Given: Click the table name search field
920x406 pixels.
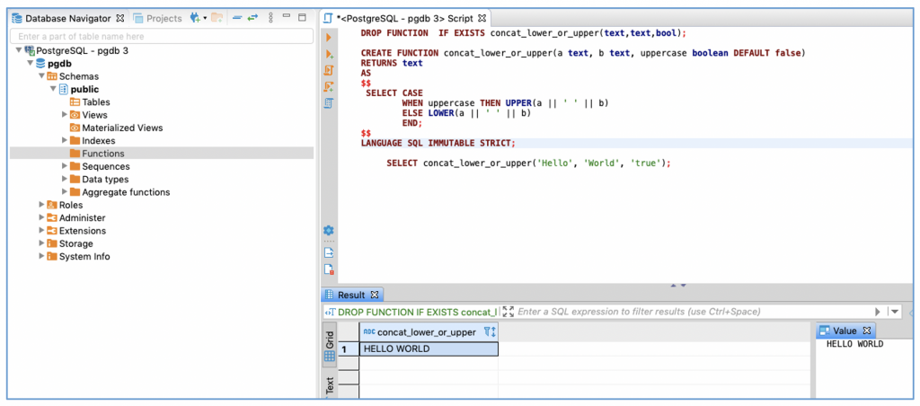Looking at the screenshot, I should (162, 36).
